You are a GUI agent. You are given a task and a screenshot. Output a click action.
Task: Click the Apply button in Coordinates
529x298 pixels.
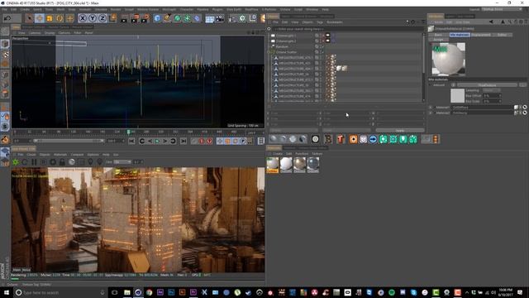pyautogui.click(x=400, y=131)
